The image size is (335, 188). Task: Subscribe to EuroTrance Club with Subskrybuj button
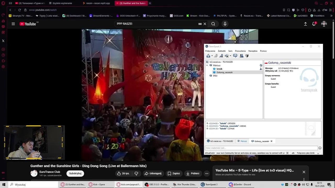click(x=75, y=173)
